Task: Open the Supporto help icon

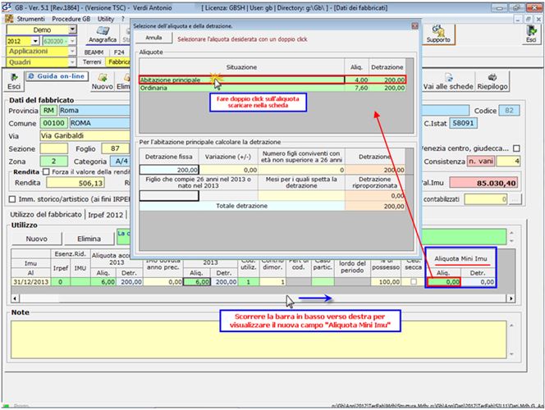Action: [438, 34]
